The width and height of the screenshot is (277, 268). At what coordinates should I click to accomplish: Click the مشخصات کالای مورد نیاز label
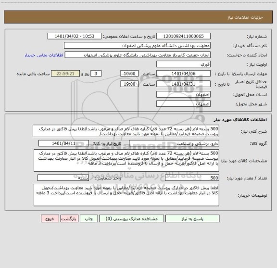pyautogui.click(x=244, y=161)
